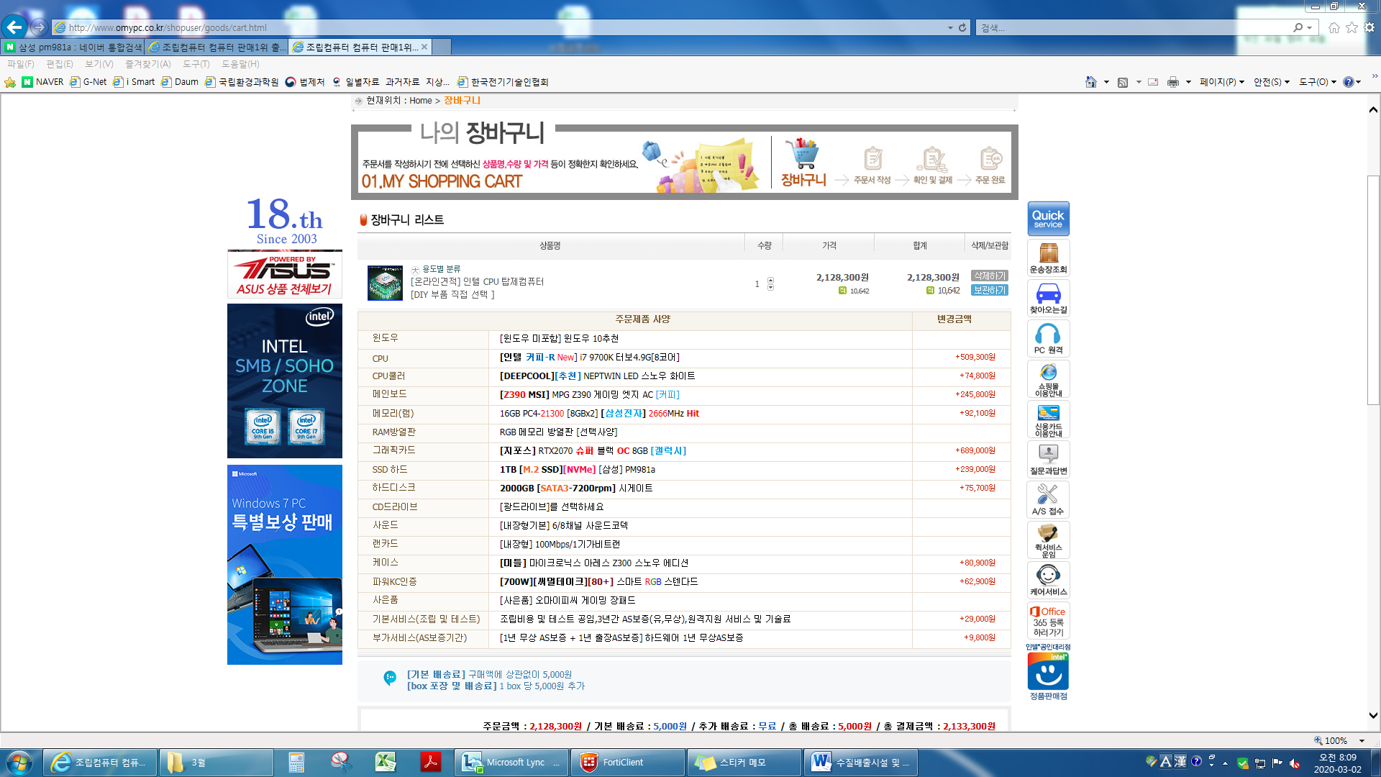Open the Daum favorites bar link
Screen dimensions: 1381x777
coord(180,82)
